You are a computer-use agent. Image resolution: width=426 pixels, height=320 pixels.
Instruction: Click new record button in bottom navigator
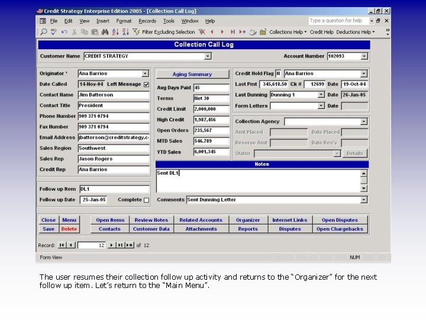130,245
